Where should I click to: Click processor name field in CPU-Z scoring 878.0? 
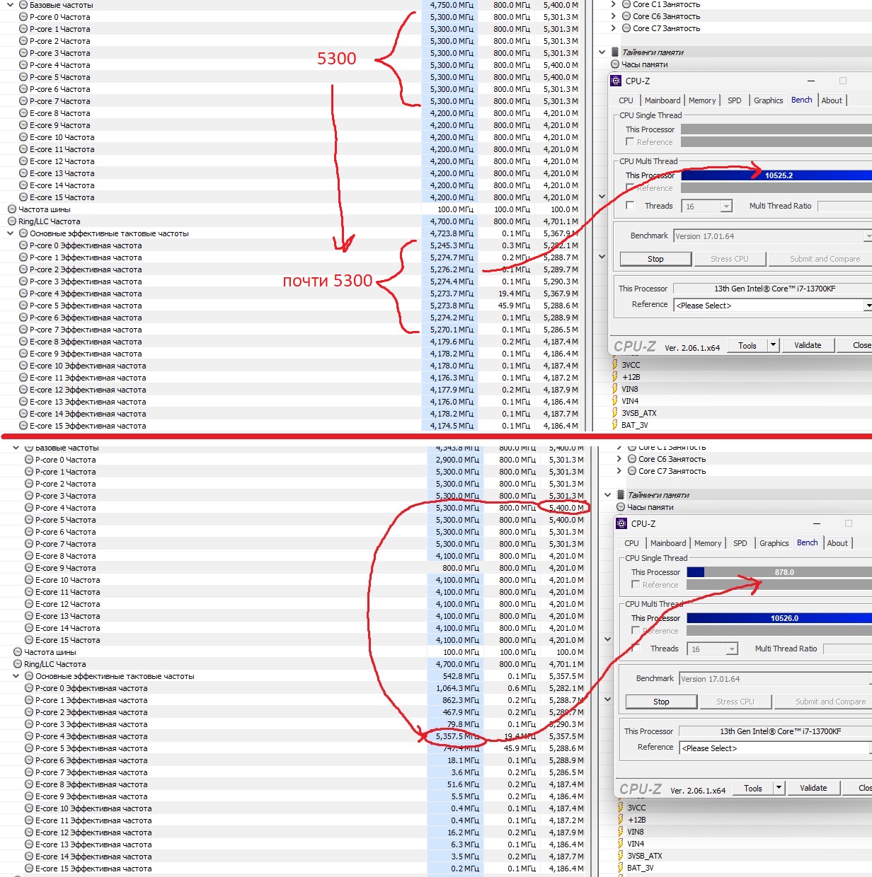point(776,731)
